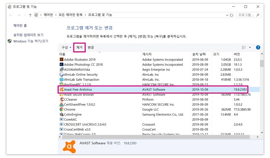Sort by 설치 날짜 column header

199,54
